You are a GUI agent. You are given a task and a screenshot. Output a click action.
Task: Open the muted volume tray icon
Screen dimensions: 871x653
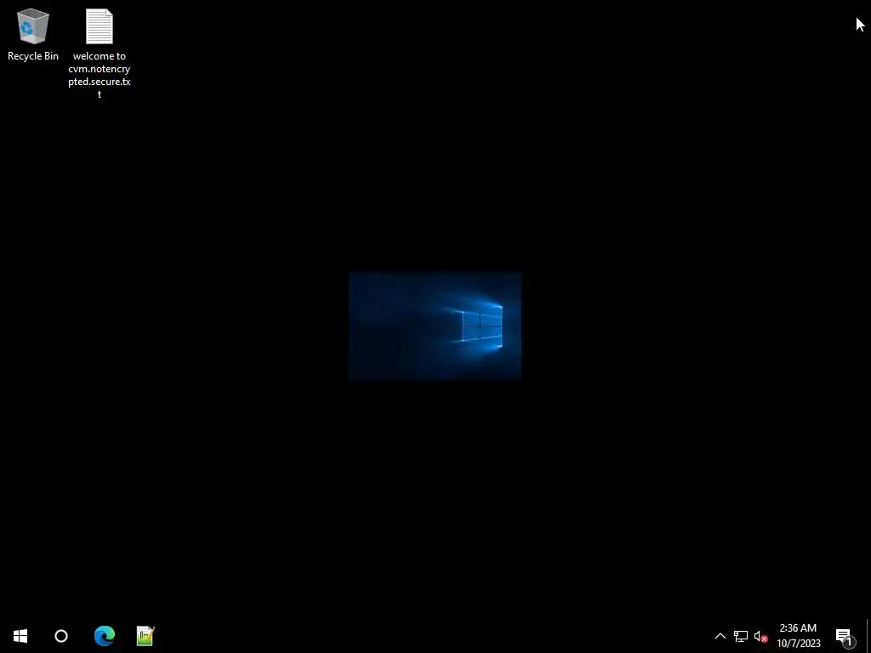pyautogui.click(x=760, y=636)
